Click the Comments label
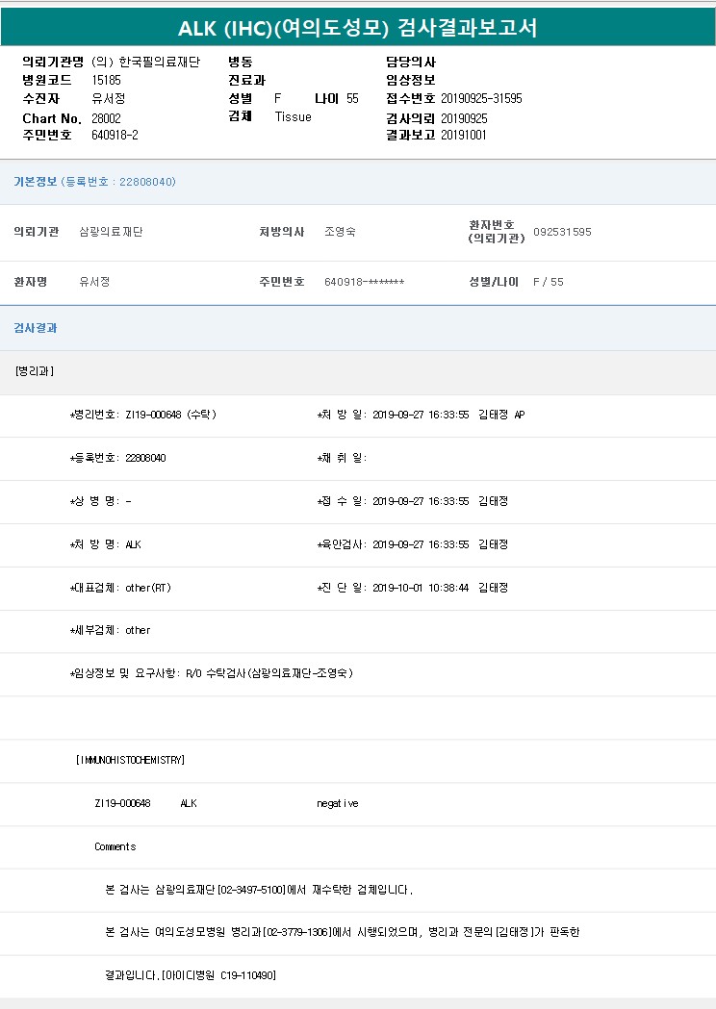Viewport: 716px width, 1009px height. (x=115, y=846)
